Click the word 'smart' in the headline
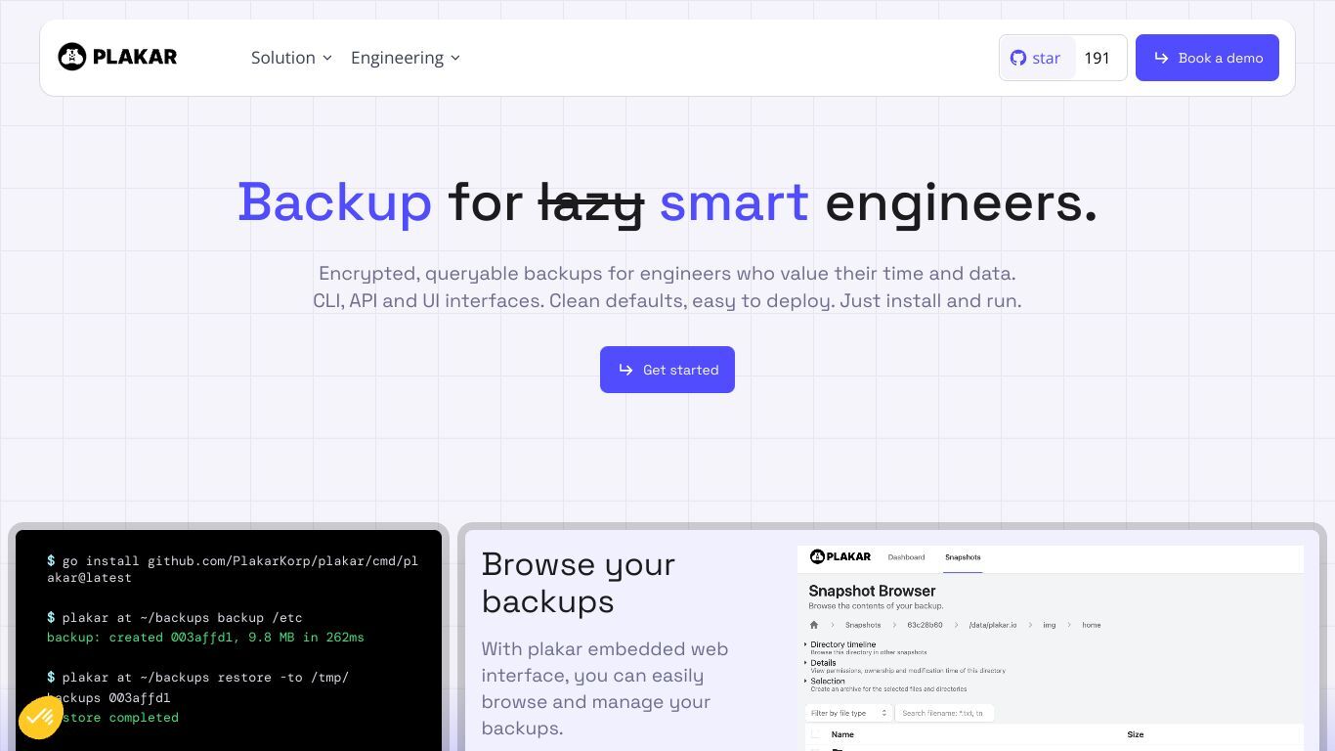1335x751 pixels. (734, 202)
